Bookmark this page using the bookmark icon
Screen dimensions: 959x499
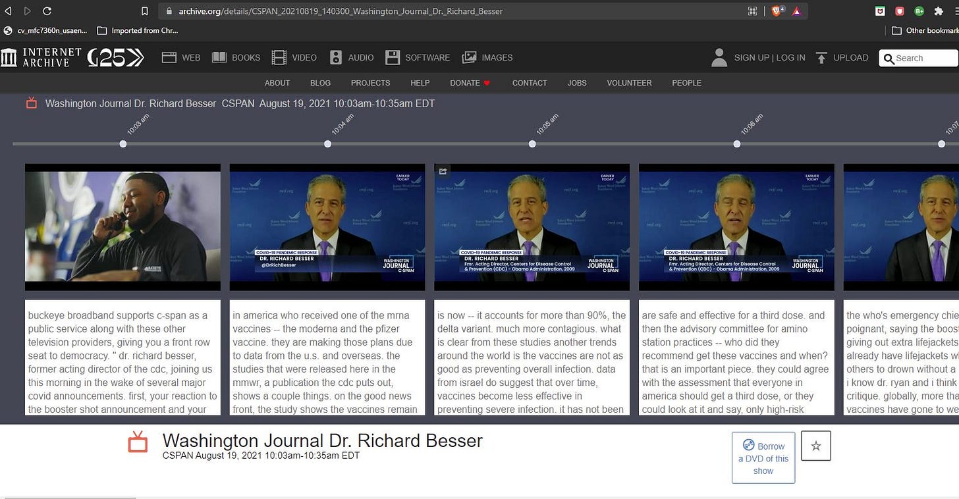[145, 11]
